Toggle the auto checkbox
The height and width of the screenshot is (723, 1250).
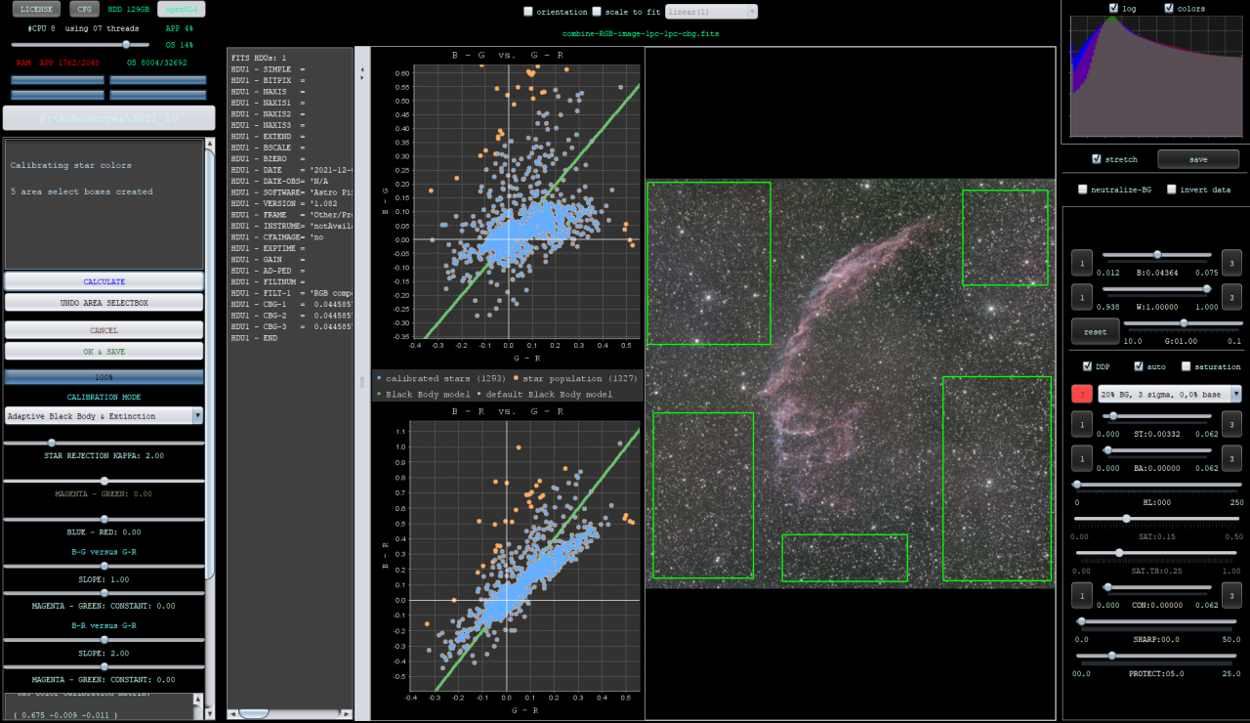coord(1139,366)
